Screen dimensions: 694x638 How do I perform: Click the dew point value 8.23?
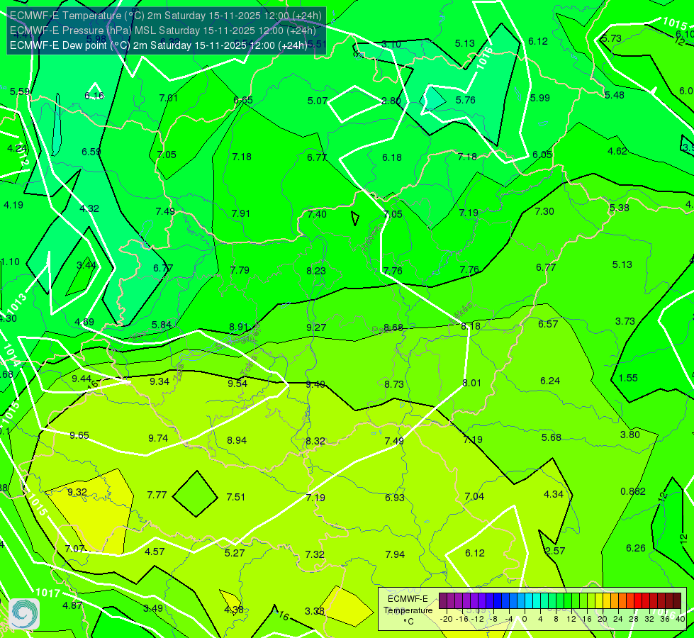tap(316, 271)
